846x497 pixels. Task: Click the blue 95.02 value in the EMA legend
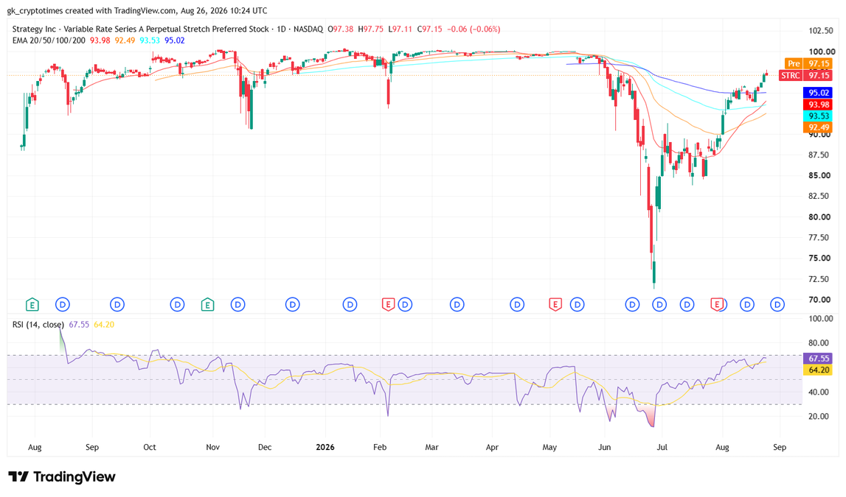coord(174,40)
